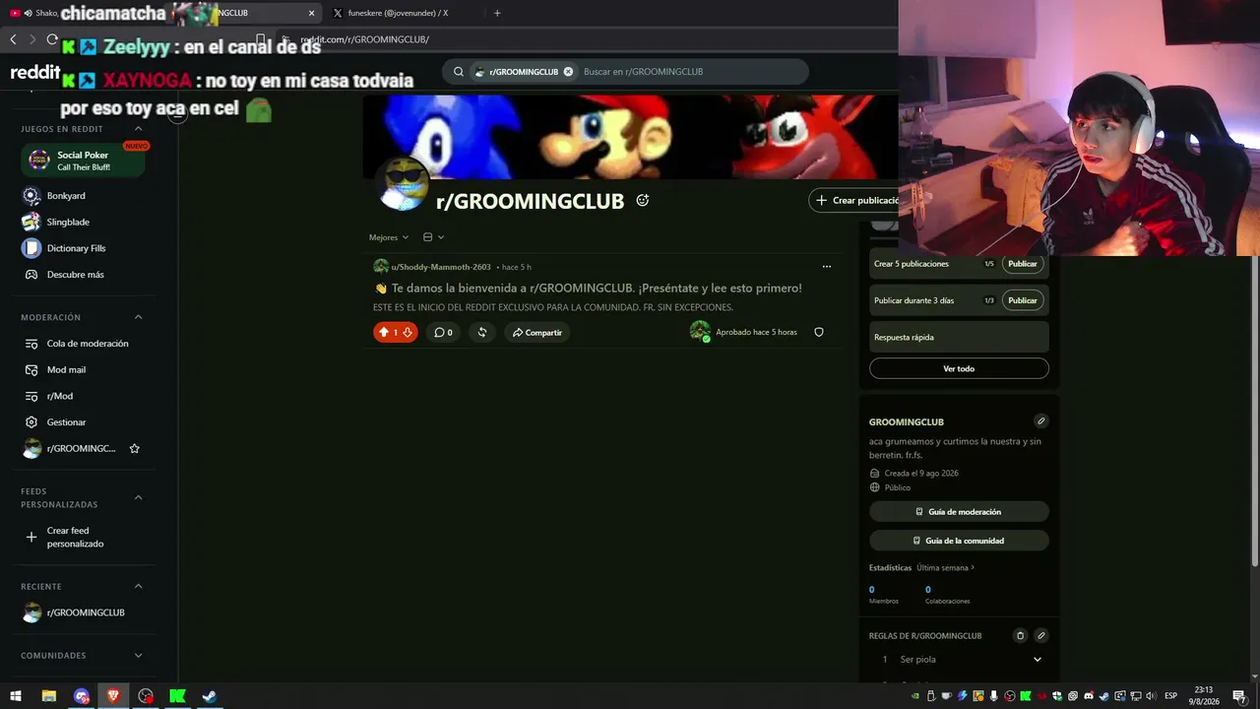This screenshot has width=1260, height=709.
Task: Open the Windows Start menu
Action: [x=16, y=696]
